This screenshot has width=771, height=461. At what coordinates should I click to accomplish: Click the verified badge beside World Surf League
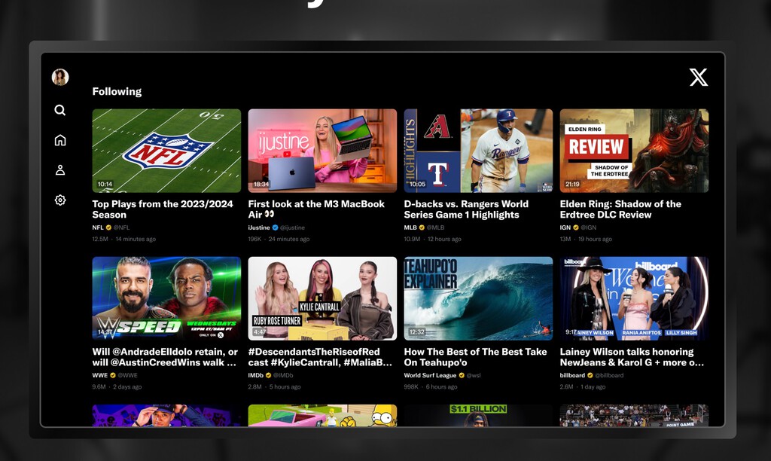point(462,375)
